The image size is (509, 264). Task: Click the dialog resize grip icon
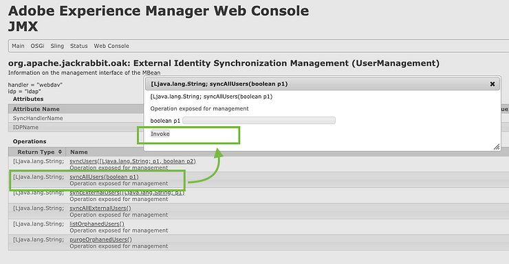(x=497, y=147)
